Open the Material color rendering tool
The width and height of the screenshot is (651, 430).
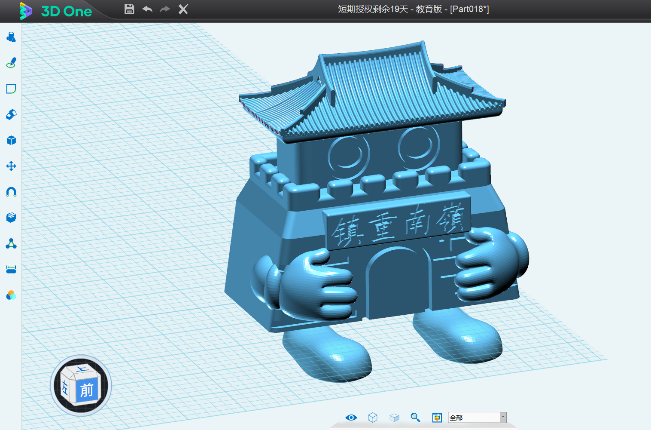coord(11,295)
